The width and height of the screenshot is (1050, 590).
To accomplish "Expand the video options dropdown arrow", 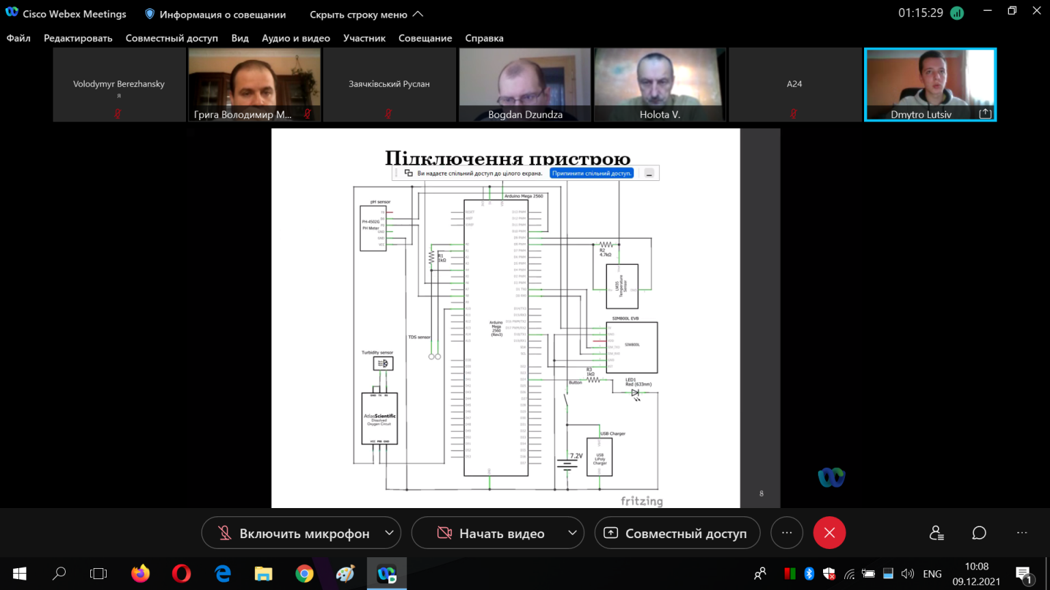I will (572, 533).
